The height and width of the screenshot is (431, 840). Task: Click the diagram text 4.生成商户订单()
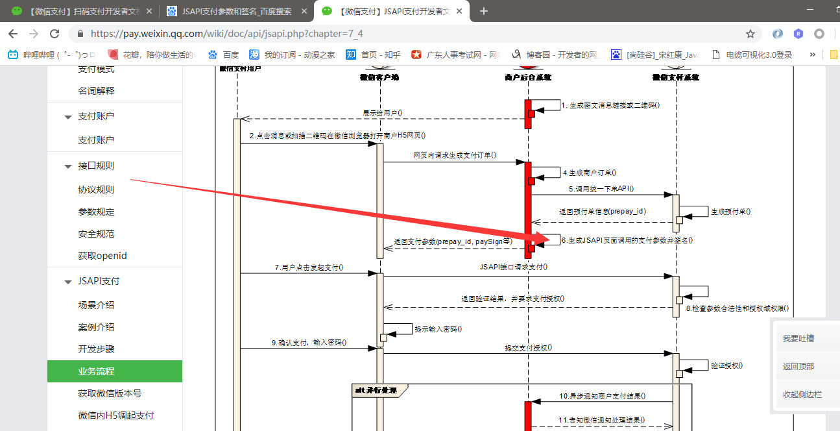point(590,173)
